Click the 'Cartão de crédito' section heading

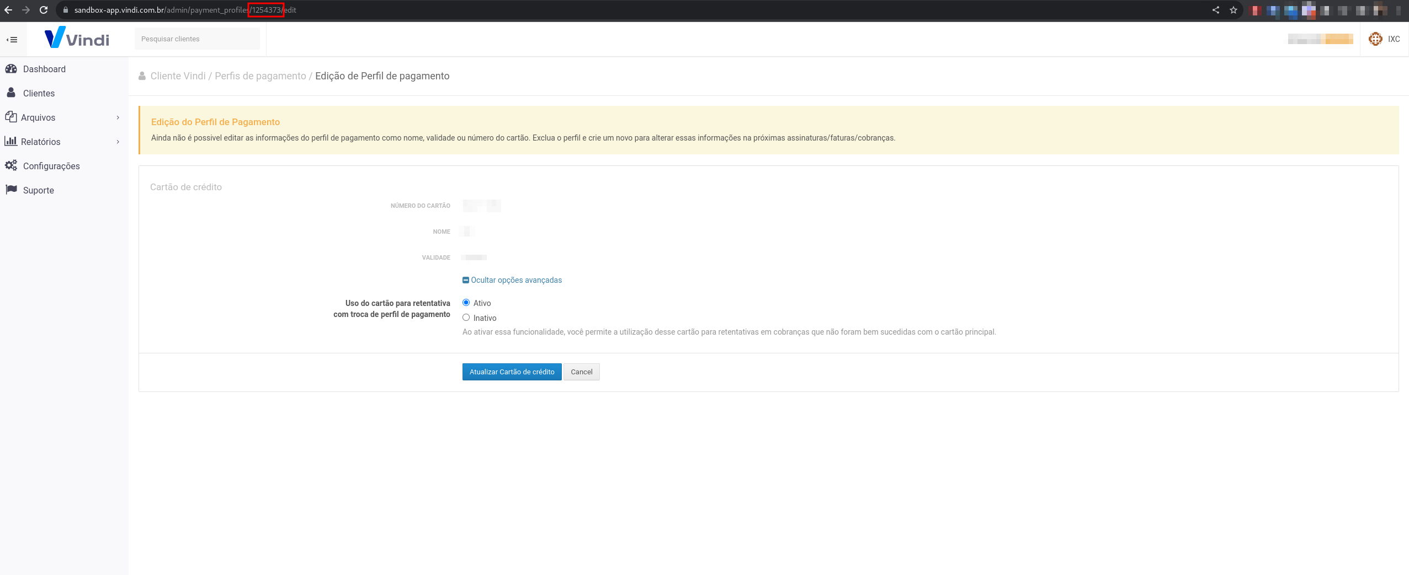(186, 187)
